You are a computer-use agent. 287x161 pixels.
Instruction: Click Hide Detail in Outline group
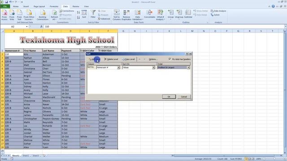[x=200, y=15]
